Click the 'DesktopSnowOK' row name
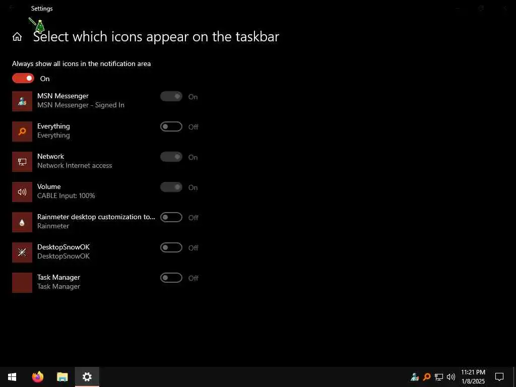Viewport: 516px width, 387px height. (63, 247)
